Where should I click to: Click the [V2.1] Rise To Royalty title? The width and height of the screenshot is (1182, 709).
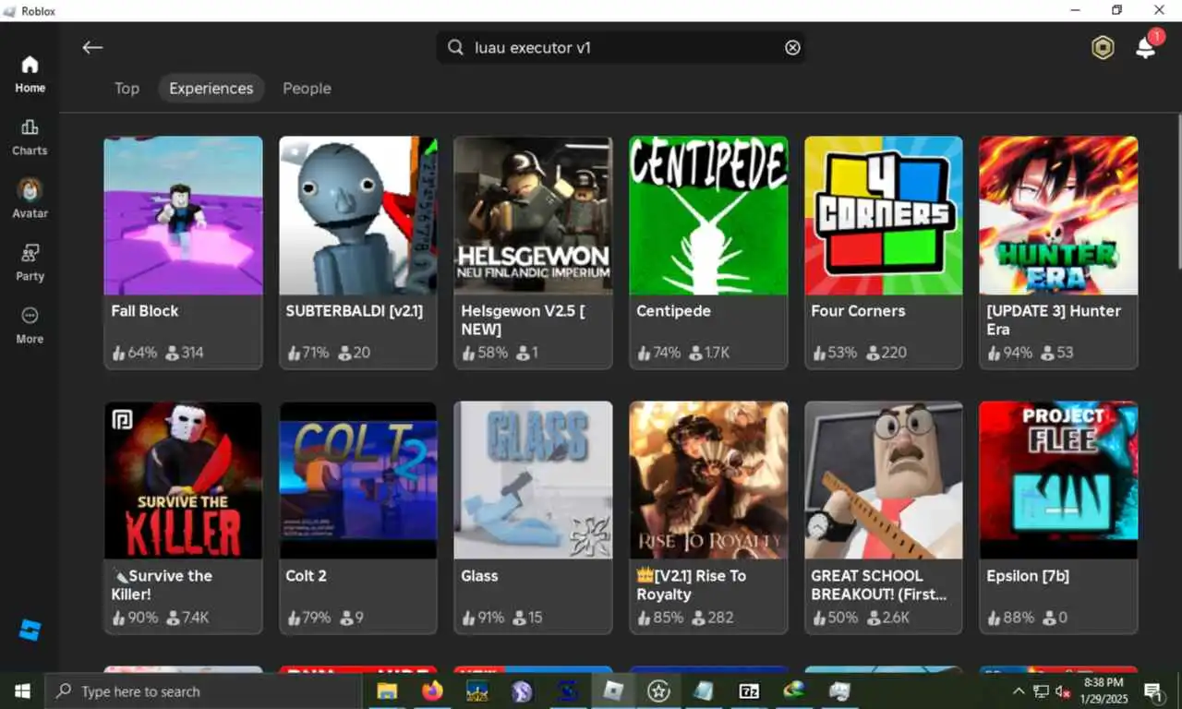click(691, 584)
